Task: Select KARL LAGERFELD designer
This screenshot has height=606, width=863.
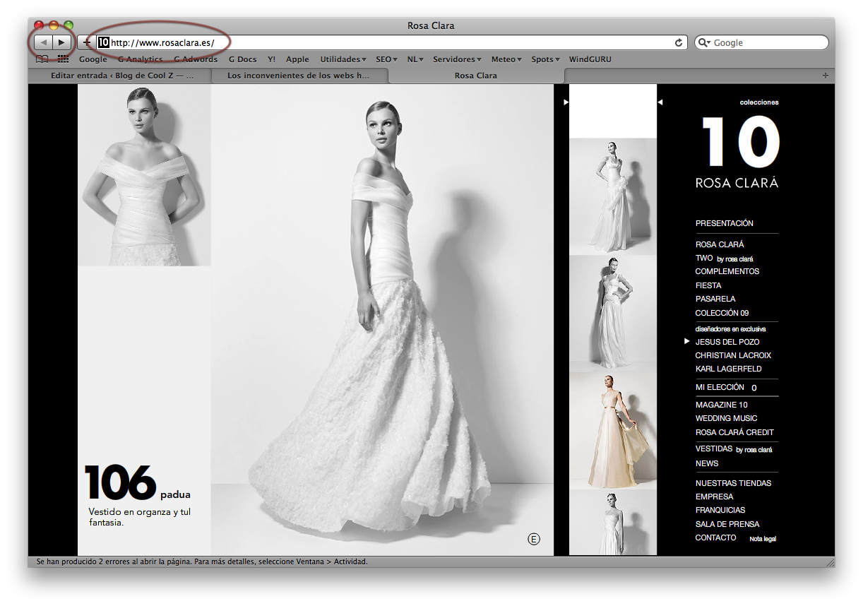Action: point(728,369)
